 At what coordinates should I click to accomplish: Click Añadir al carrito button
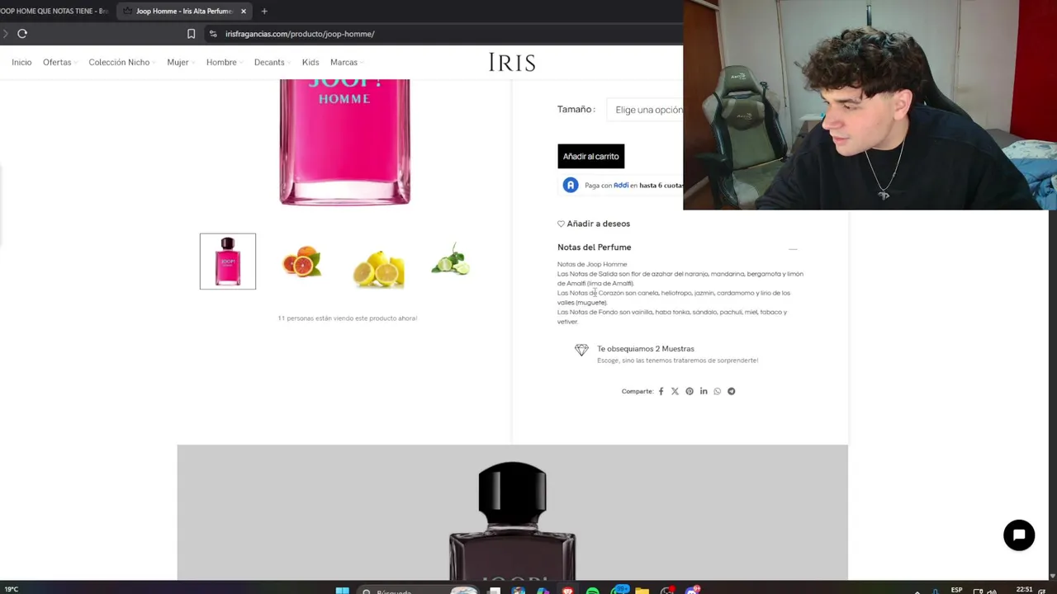(x=590, y=156)
